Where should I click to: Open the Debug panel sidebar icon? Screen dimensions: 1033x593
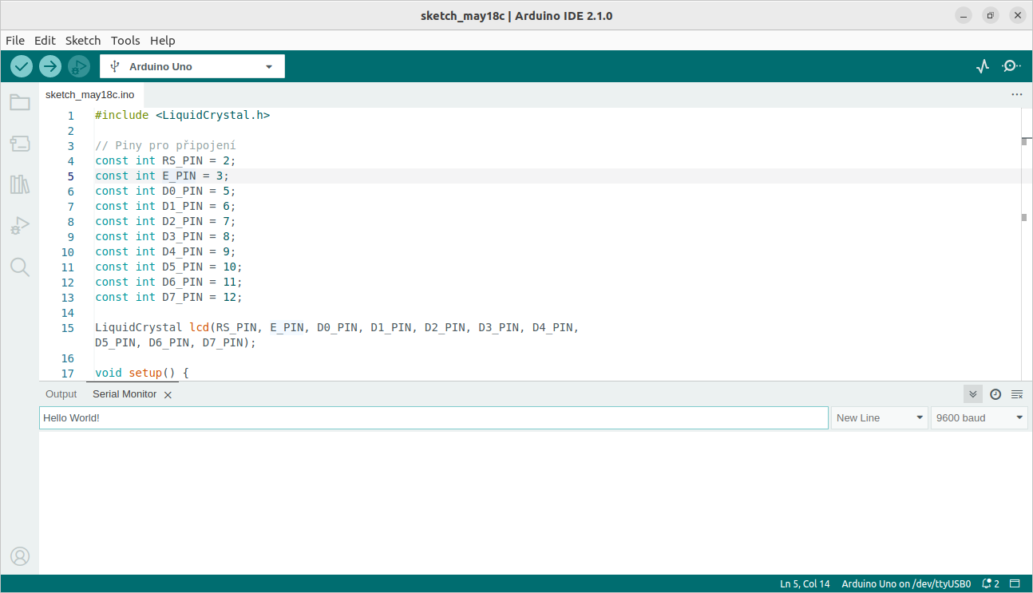pos(20,226)
